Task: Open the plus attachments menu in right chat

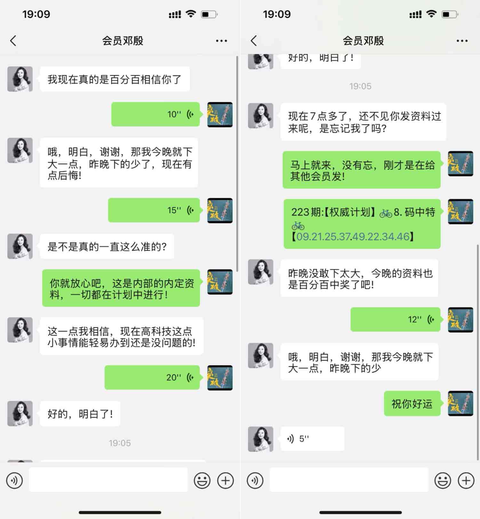Action: (x=466, y=480)
